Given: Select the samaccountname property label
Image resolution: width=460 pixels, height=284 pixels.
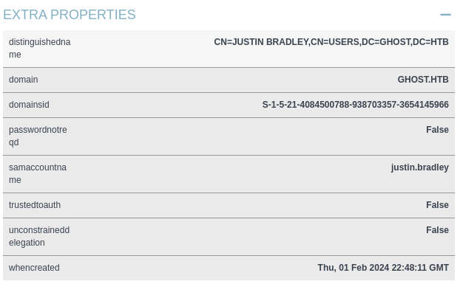Looking at the screenshot, I should [38, 174].
